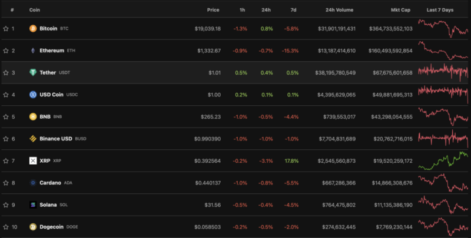Click the Bitcoin logo icon
The width and height of the screenshot is (471, 238).
(33, 28)
